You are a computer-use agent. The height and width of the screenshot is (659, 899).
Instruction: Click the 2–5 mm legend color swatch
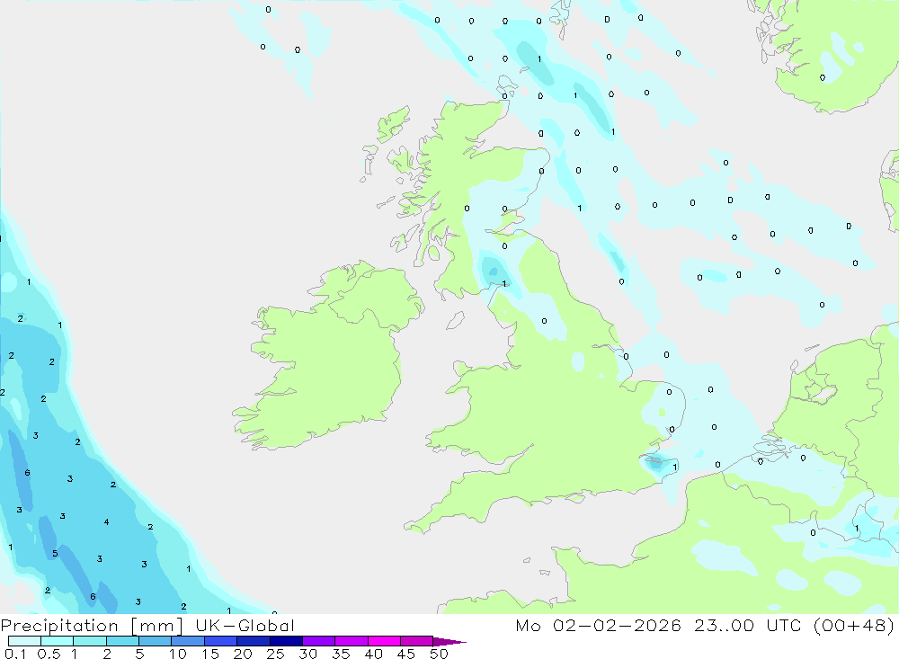click(122, 641)
